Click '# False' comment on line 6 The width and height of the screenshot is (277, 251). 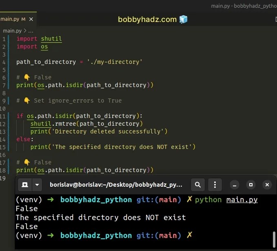34,77
